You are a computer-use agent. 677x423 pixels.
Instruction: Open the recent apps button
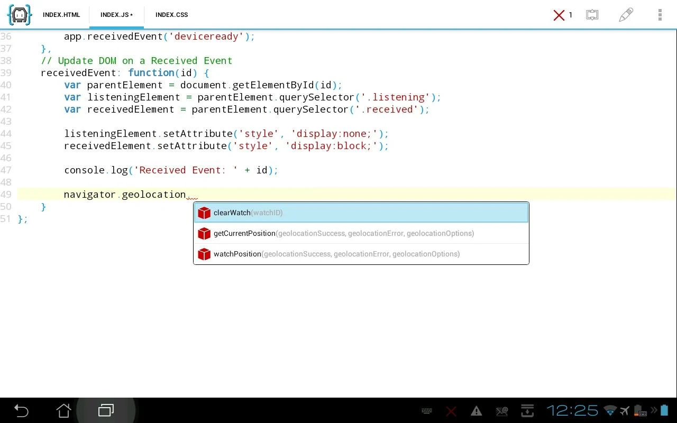pyautogui.click(x=106, y=410)
